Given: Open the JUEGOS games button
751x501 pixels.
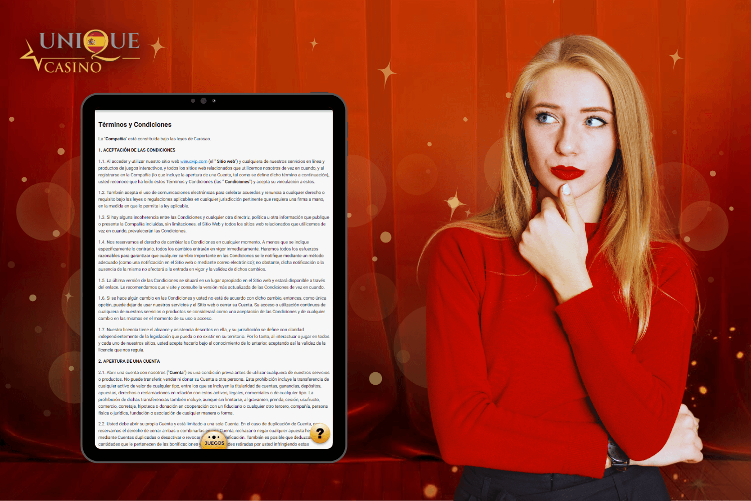Looking at the screenshot, I should 214,440.
